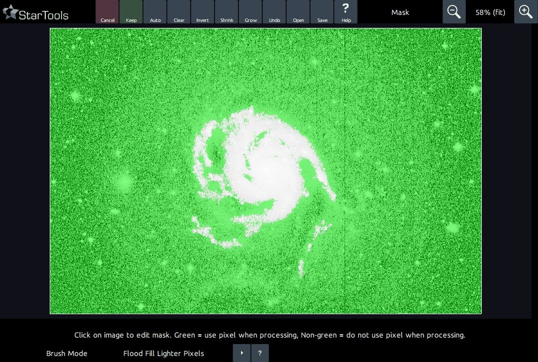Click the Keep button to accept mask
The width and height of the screenshot is (538, 362).
pos(131,11)
